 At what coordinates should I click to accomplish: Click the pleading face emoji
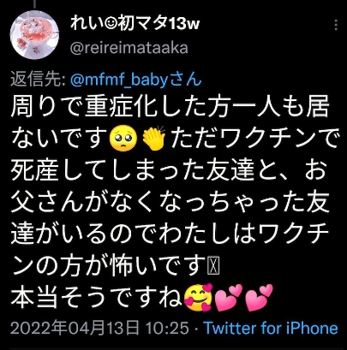click(123, 139)
